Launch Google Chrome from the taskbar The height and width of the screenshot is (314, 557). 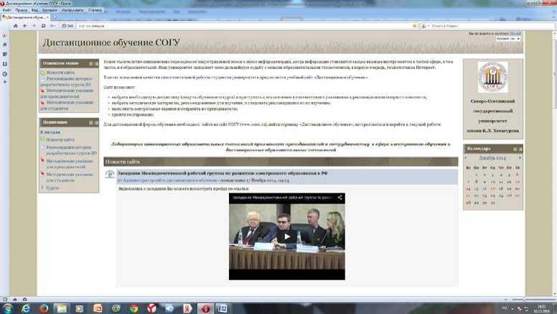(134, 308)
